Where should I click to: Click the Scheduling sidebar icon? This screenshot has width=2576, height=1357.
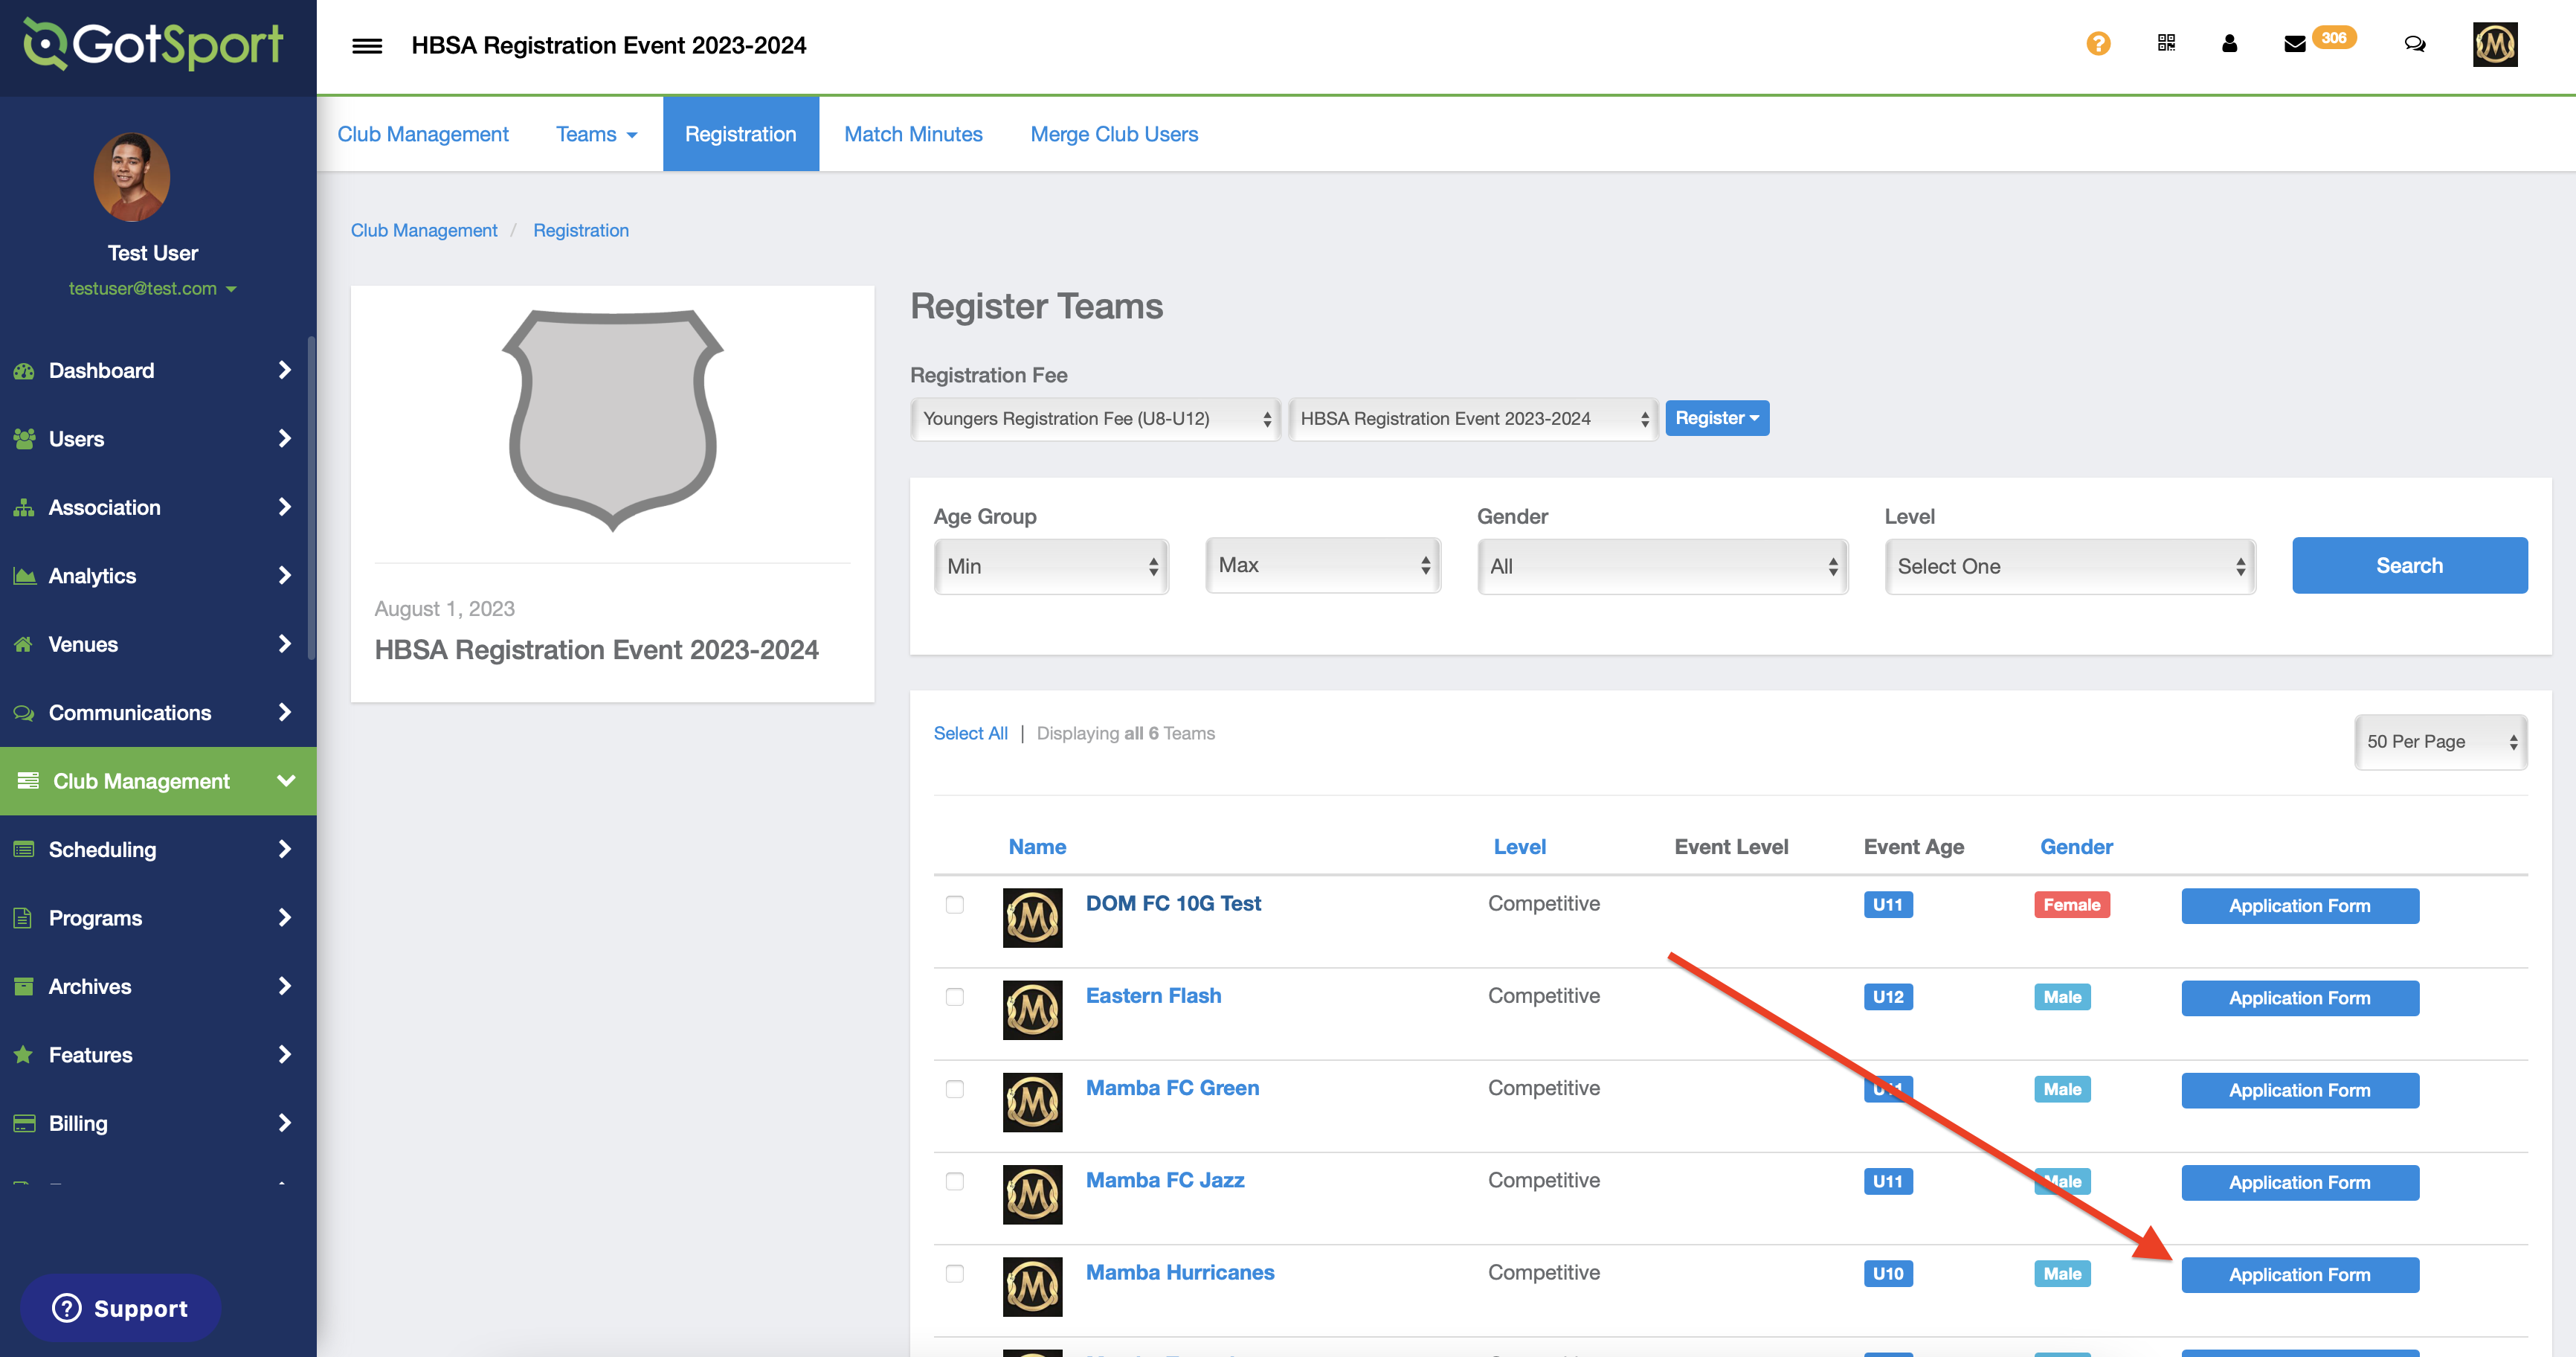click(24, 850)
